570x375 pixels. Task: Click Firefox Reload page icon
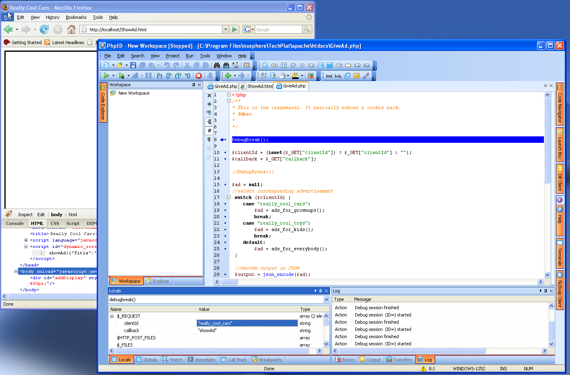tap(44, 29)
